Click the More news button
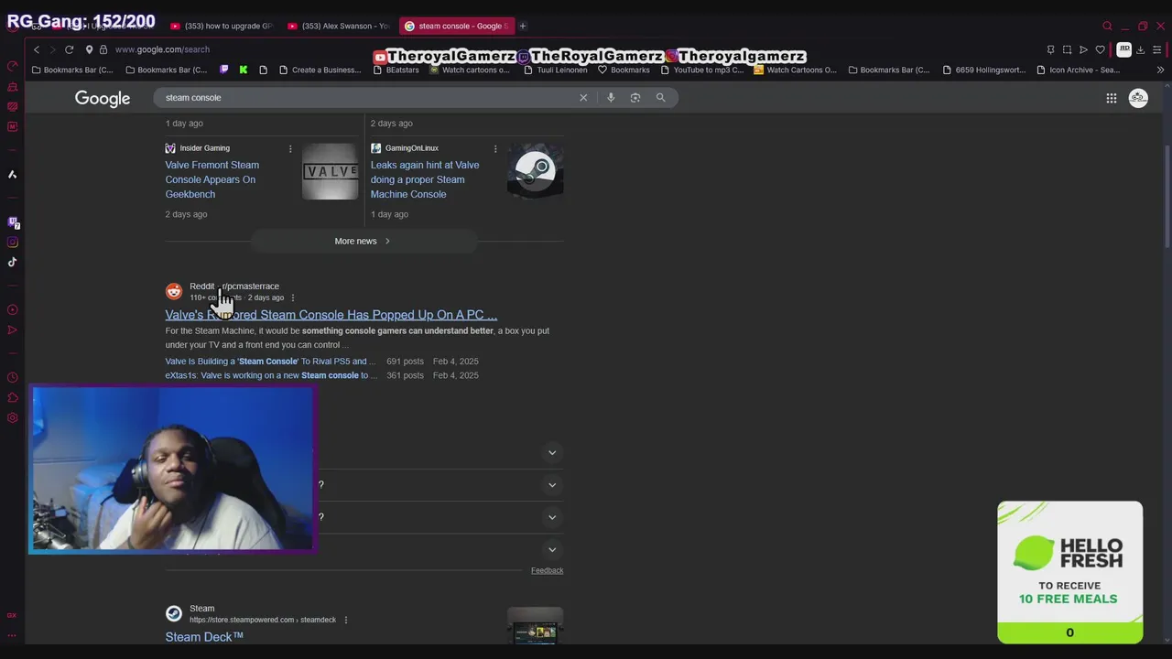This screenshot has height=659, width=1172. pyautogui.click(x=364, y=241)
